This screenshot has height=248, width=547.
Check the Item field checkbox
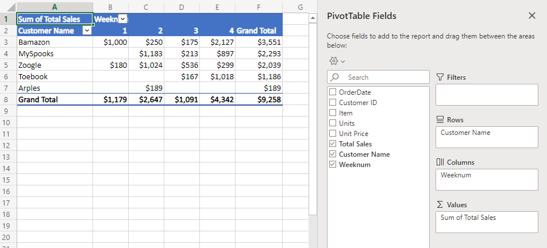point(333,113)
